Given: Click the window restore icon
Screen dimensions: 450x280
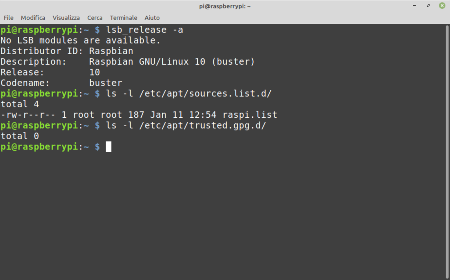Looking at the screenshot, I should point(428,5).
